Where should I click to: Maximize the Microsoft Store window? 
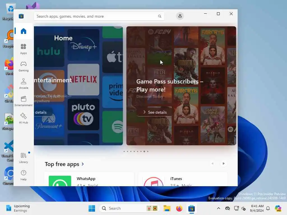coord(218,14)
